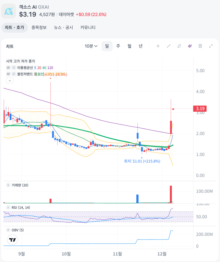Expand chart to fullscreen
This screenshot has height=262, width=220.
(211, 46)
